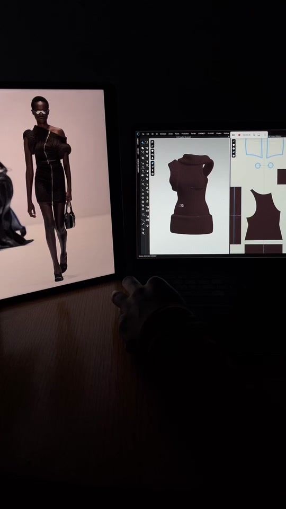Open the Render menu
Screen dimensions: 286x509
[x=194, y=134]
